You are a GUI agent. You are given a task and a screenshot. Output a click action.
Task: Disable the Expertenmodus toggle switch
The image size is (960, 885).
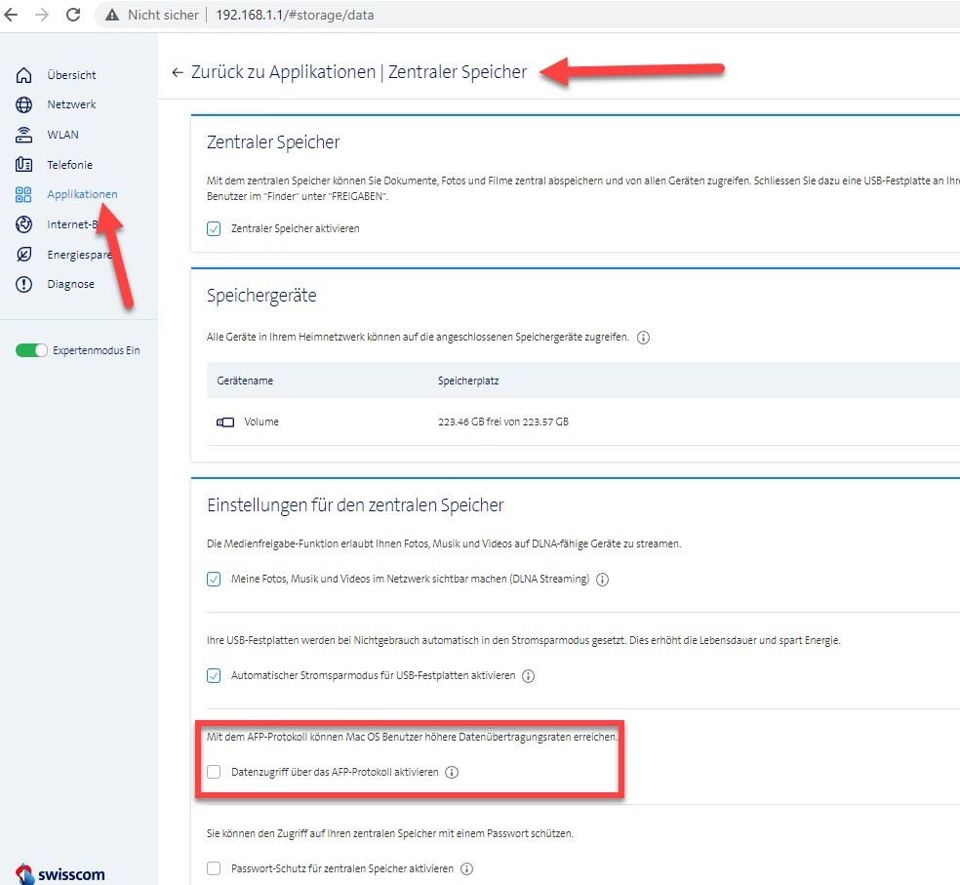tap(31, 350)
